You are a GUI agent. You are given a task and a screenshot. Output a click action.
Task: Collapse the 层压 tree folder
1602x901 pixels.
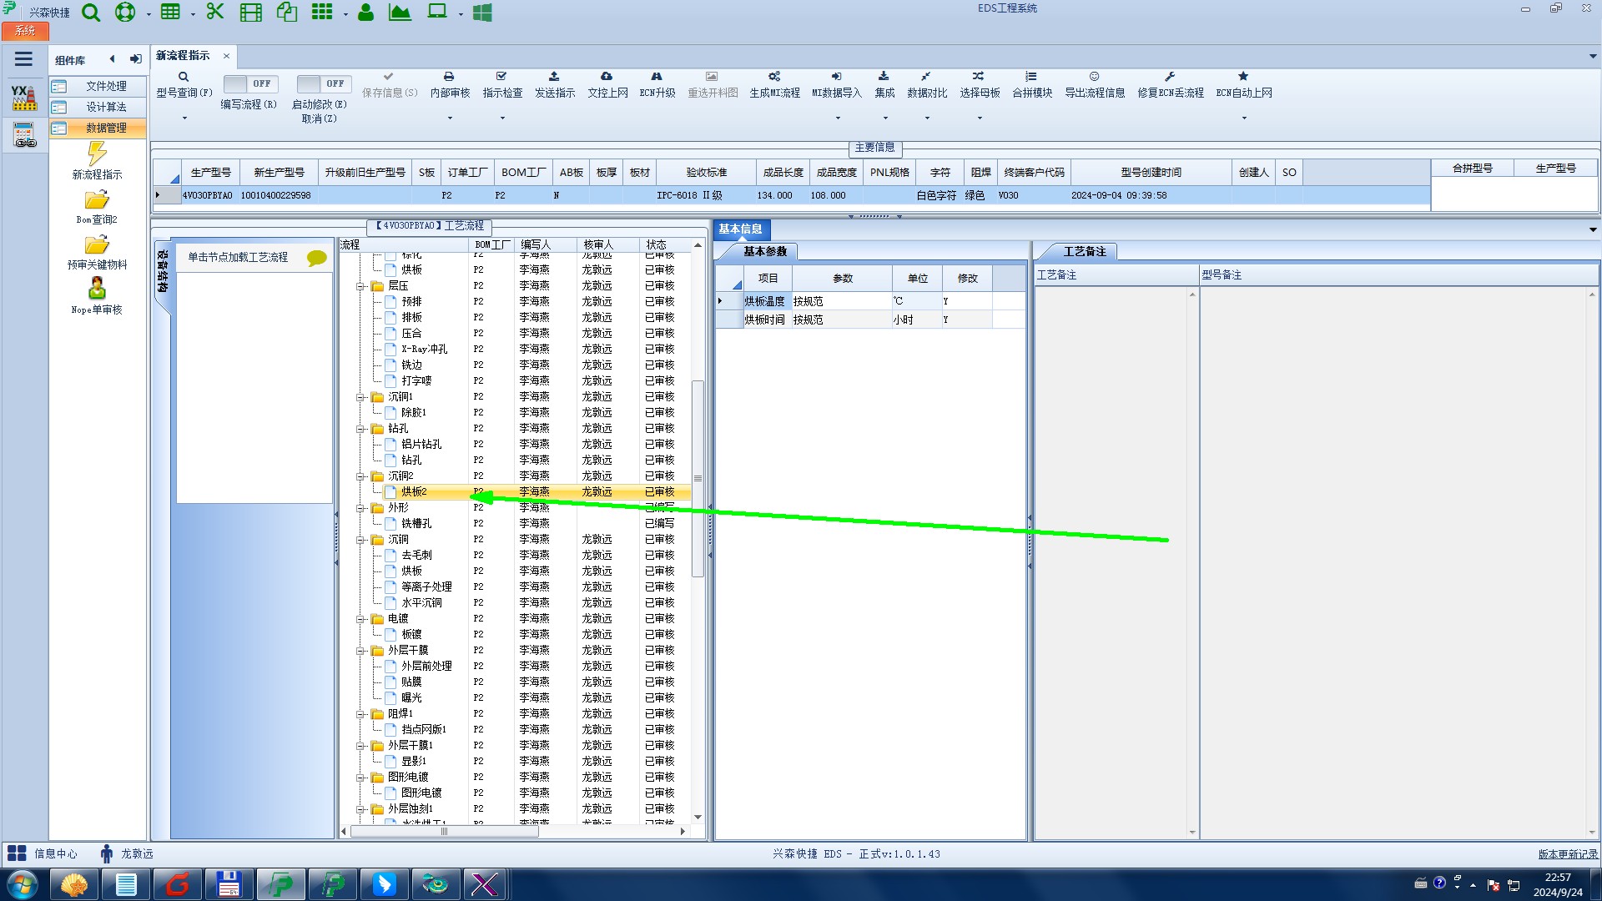(x=360, y=286)
